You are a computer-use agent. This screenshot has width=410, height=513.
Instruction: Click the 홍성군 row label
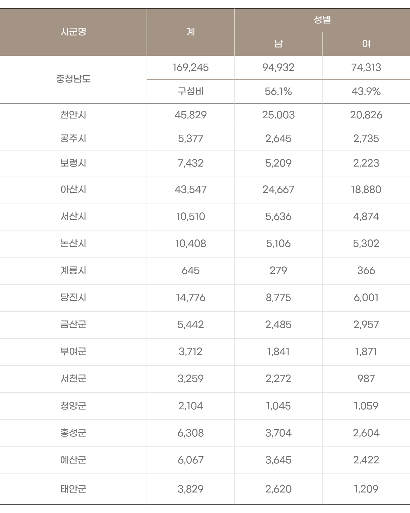pyautogui.click(x=73, y=433)
